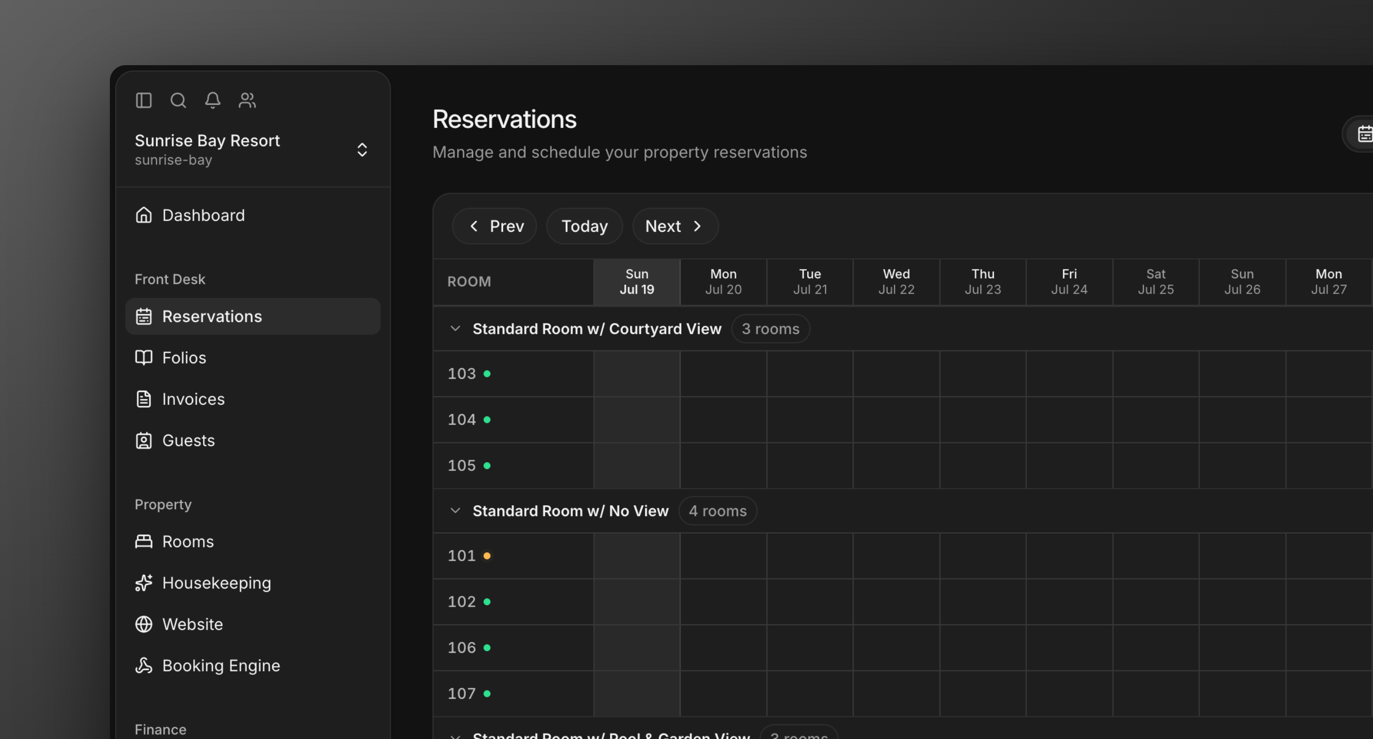Click room 106 cell for Jul 24
1373x739 pixels.
click(1069, 648)
